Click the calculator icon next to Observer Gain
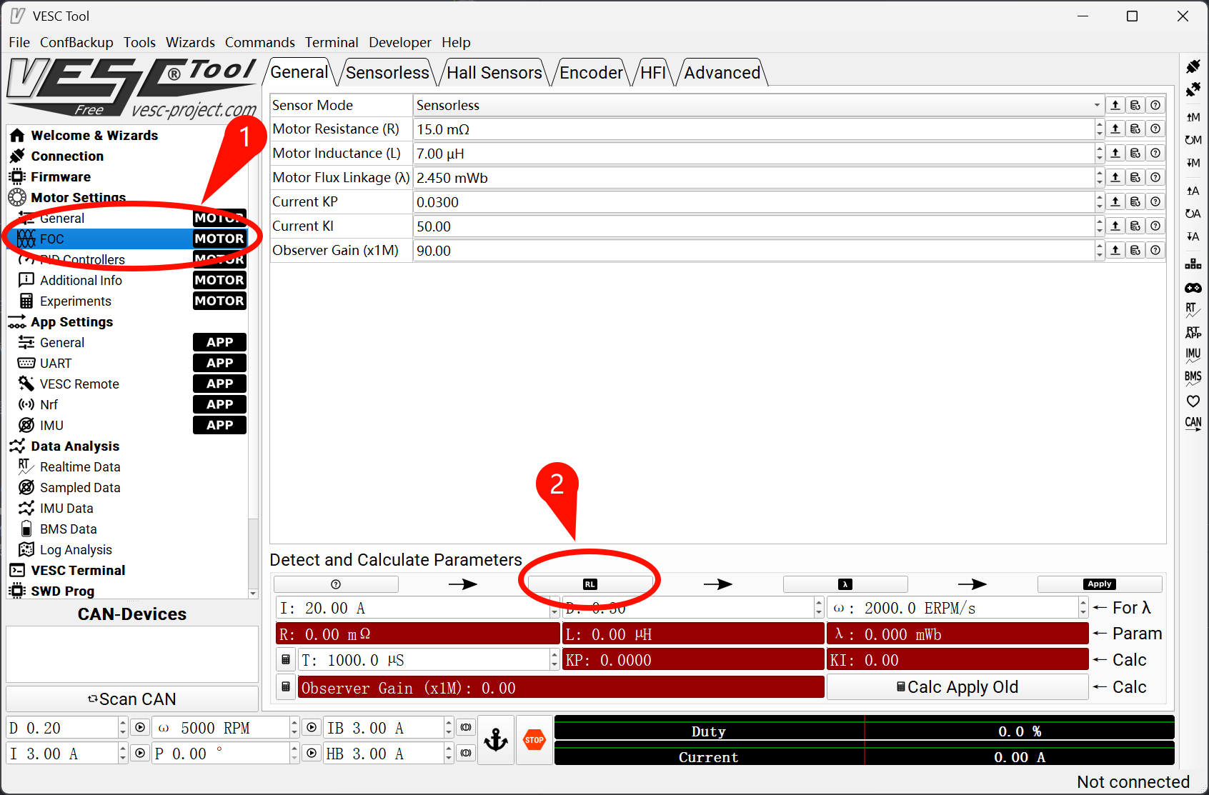 point(286,687)
